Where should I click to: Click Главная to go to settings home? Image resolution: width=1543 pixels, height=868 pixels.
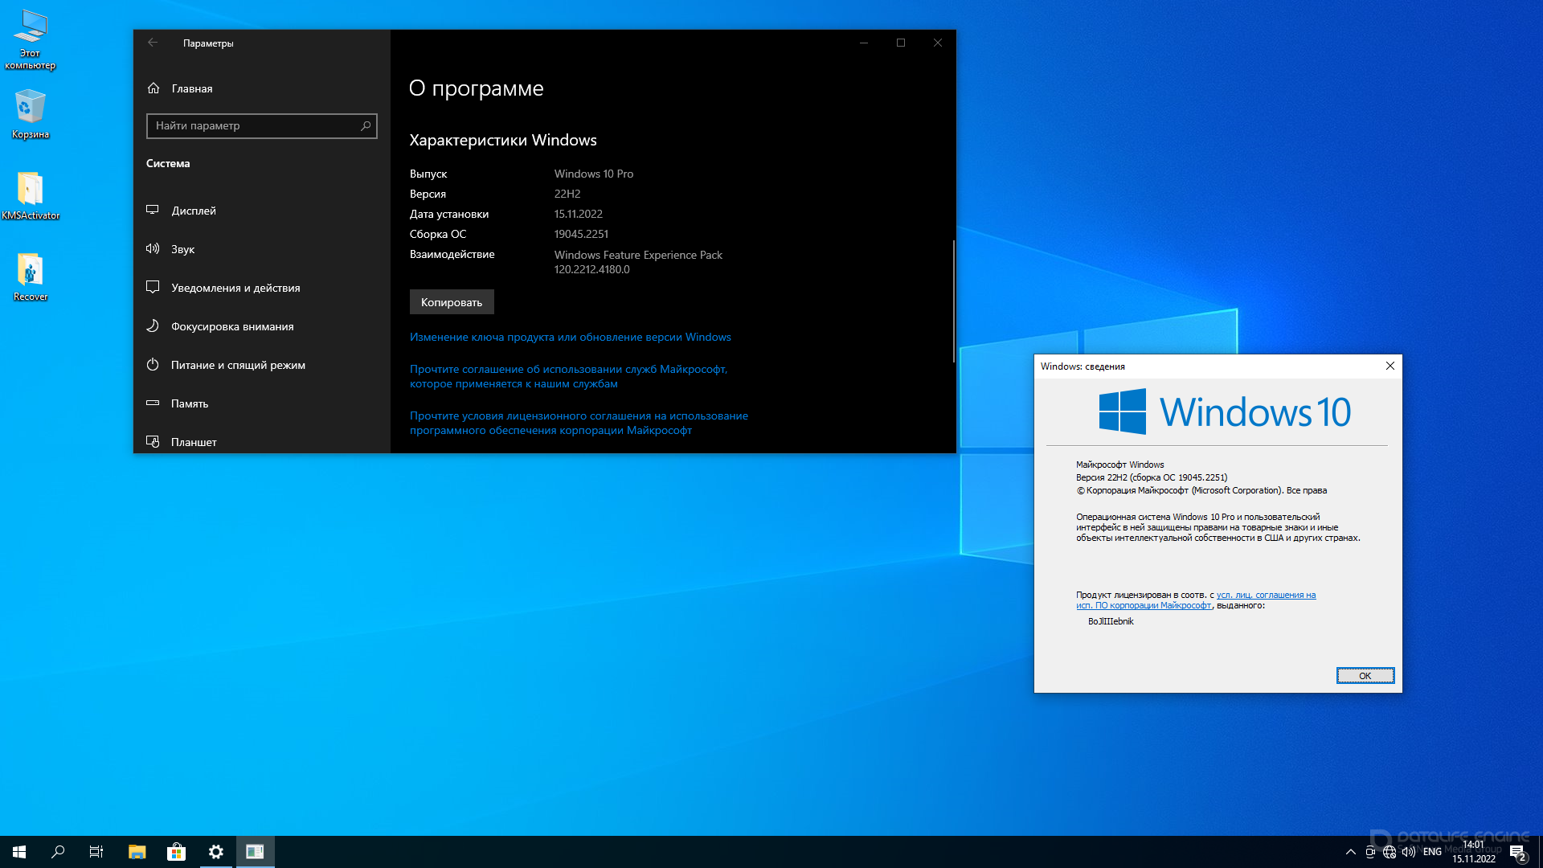pos(192,88)
